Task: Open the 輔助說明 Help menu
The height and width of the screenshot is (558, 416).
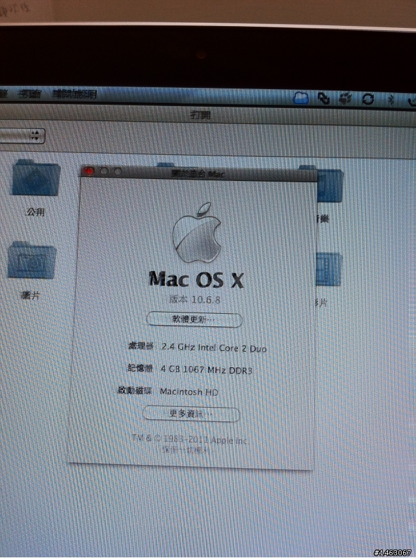Action: click(x=74, y=94)
